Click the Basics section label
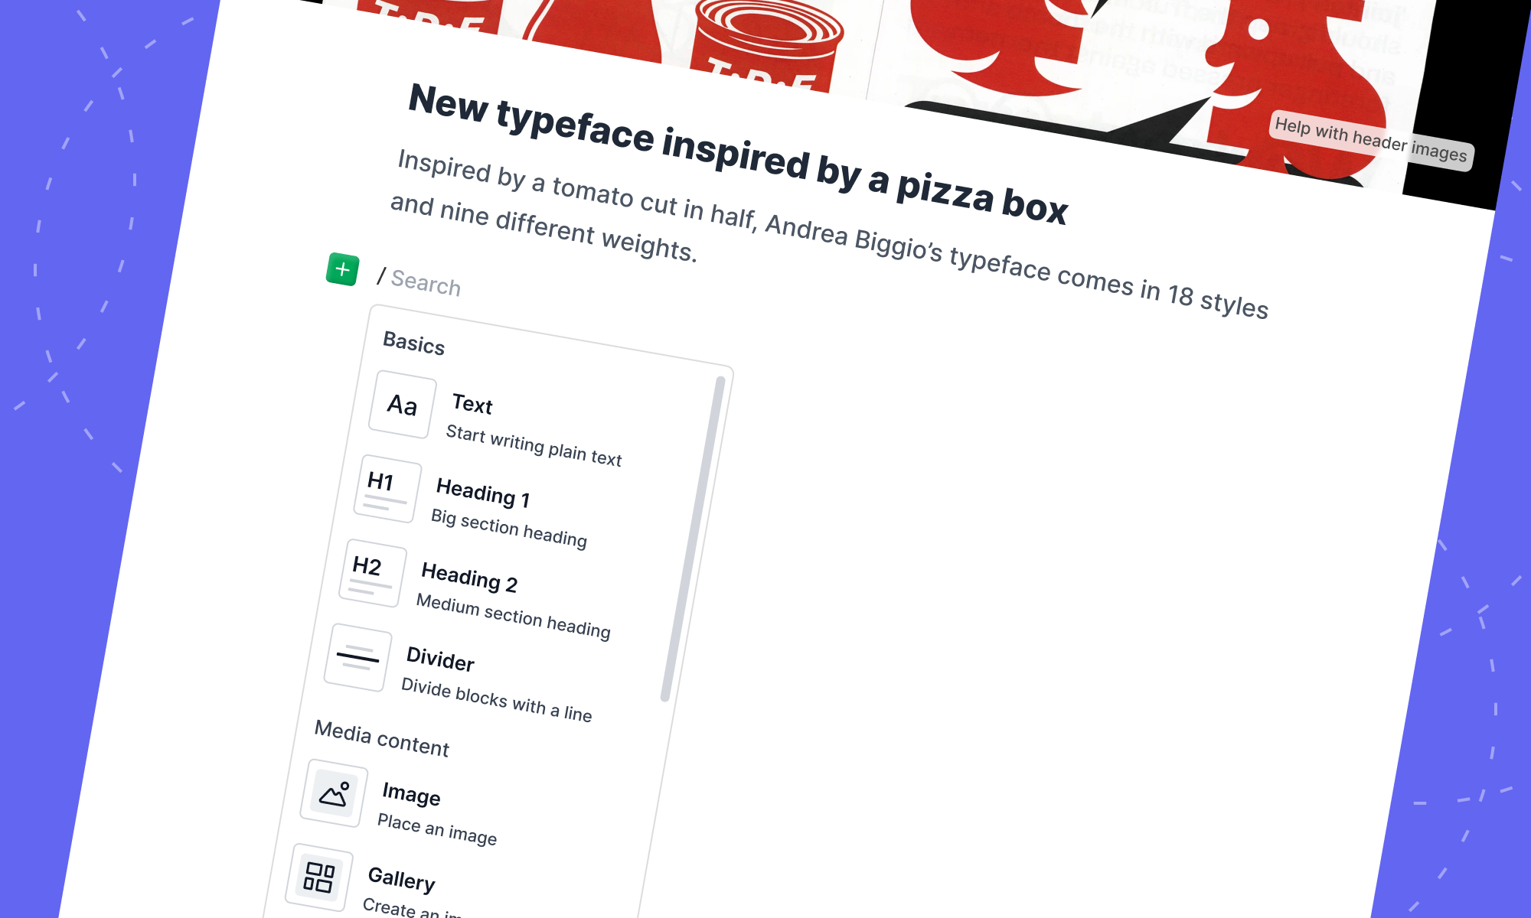 click(414, 343)
